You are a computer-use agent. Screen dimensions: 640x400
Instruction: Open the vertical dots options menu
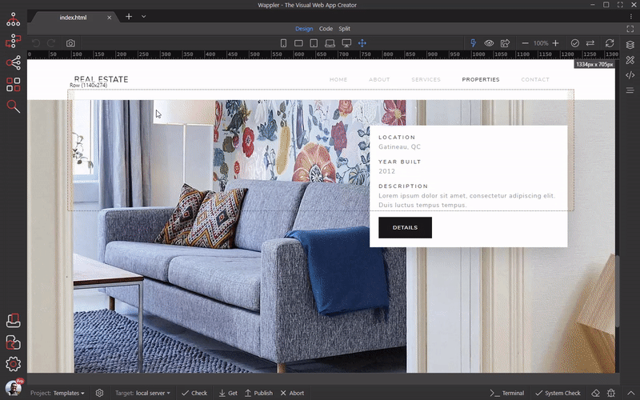point(631,17)
